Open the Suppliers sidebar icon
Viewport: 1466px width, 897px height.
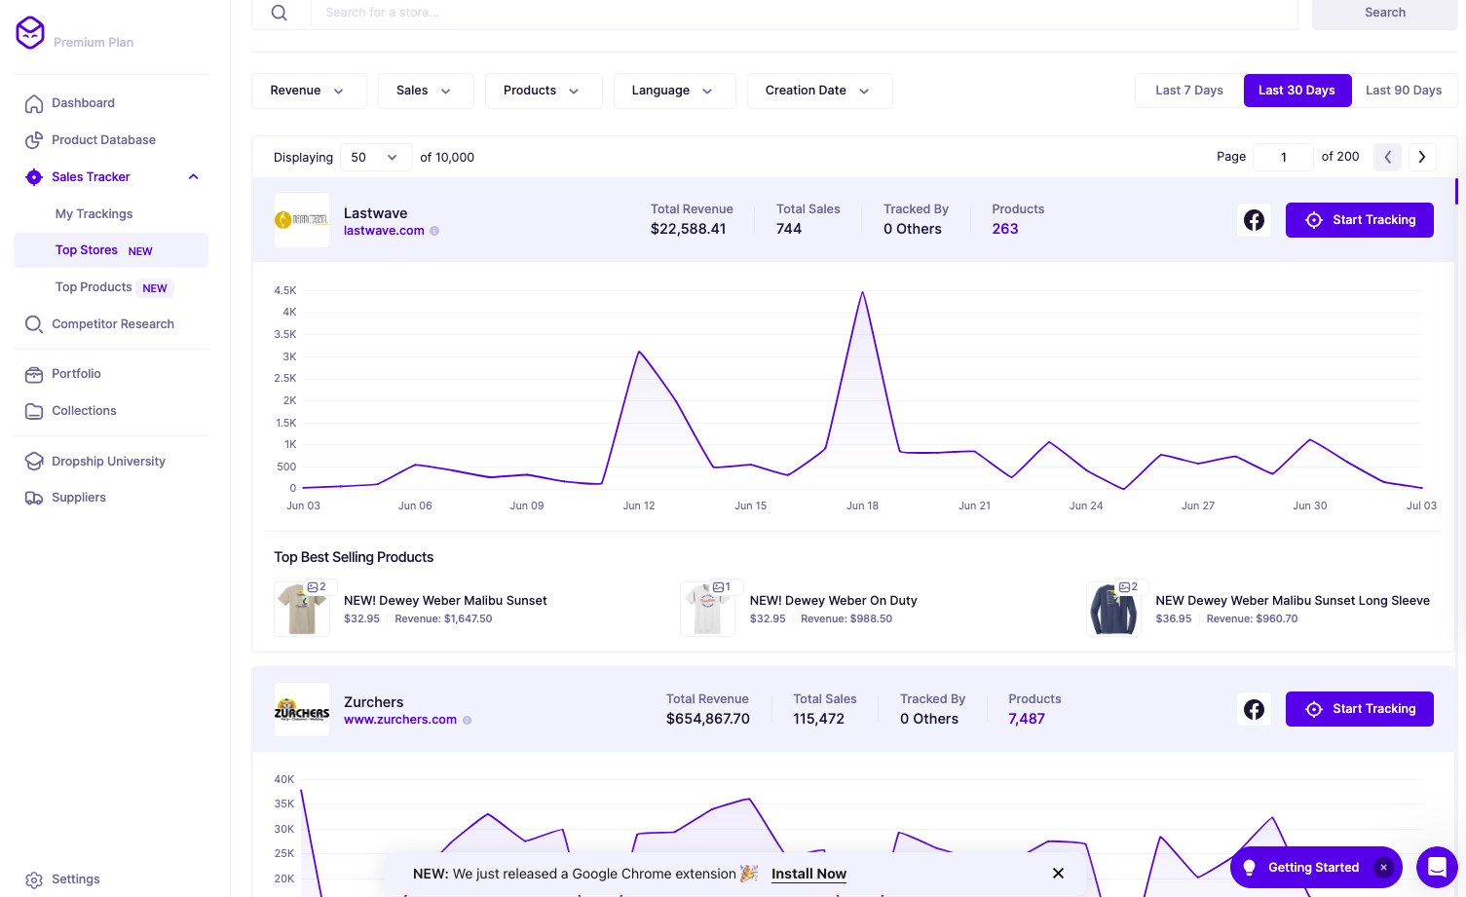pyautogui.click(x=34, y=497)
